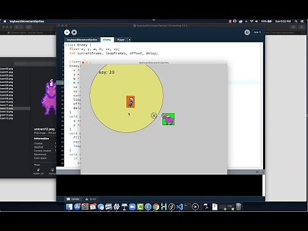Viewport: 308px width, 231px height.
Task: Open the Apple menu
Action: tap(4, 21)
